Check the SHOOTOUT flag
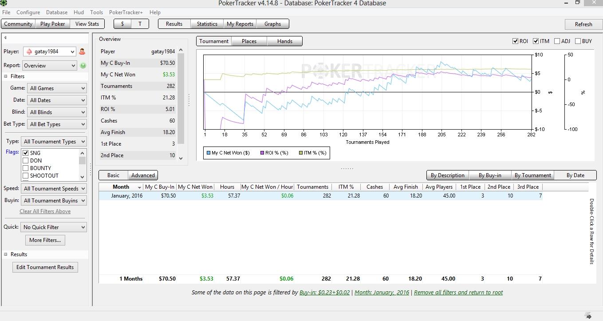The image size is (603, 321). (x=26, y=176)
